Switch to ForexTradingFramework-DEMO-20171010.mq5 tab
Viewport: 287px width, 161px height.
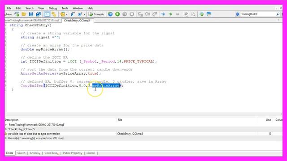pos(32,21)
